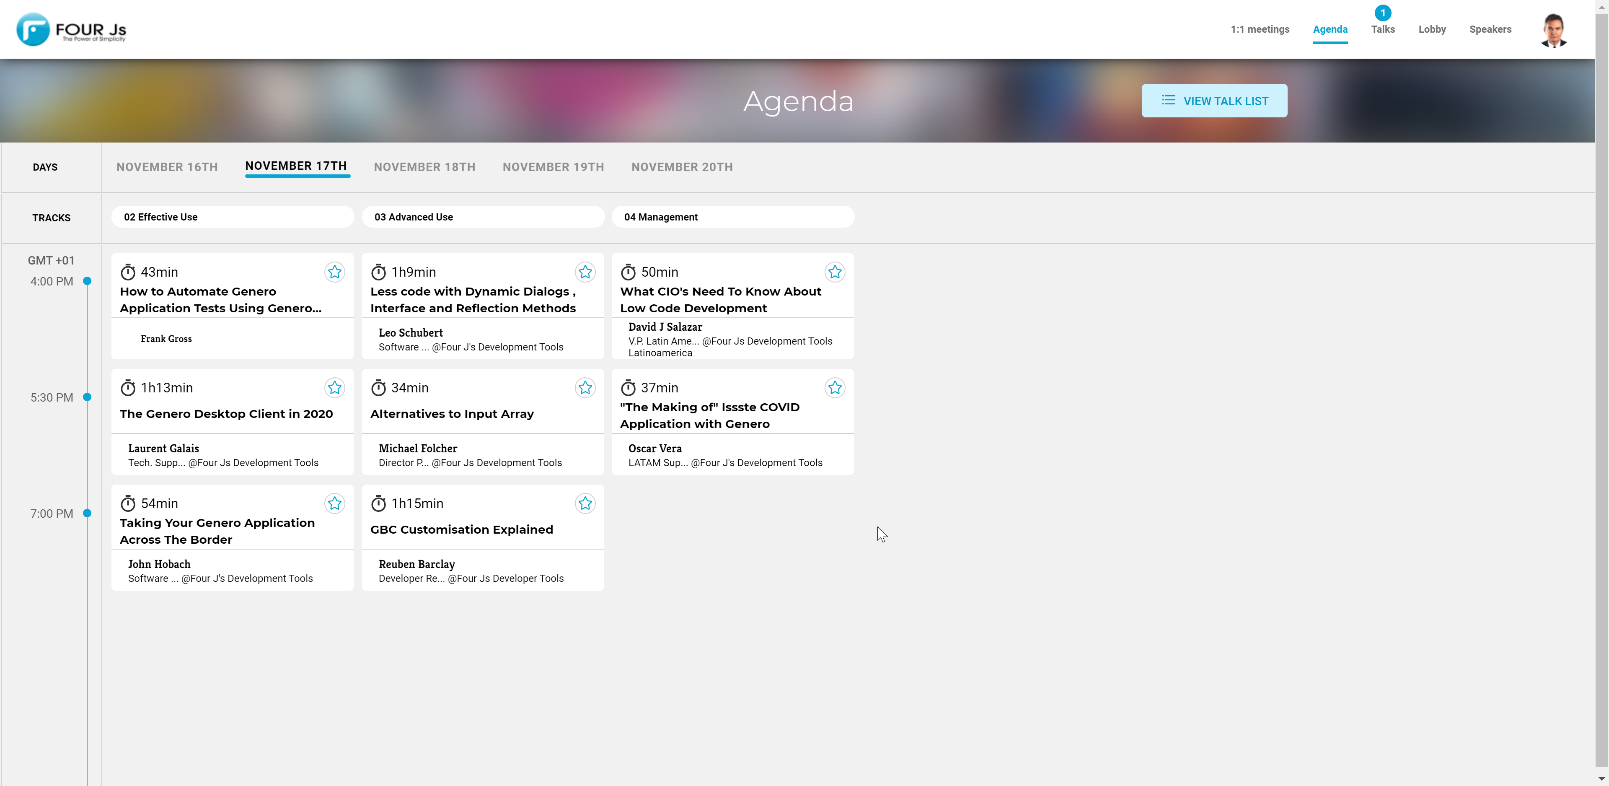1609x786 pixels.
Task: Open the Speakers page
Action: click(1490, 29)
